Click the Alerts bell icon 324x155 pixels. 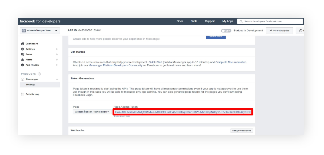pos(23,60)
